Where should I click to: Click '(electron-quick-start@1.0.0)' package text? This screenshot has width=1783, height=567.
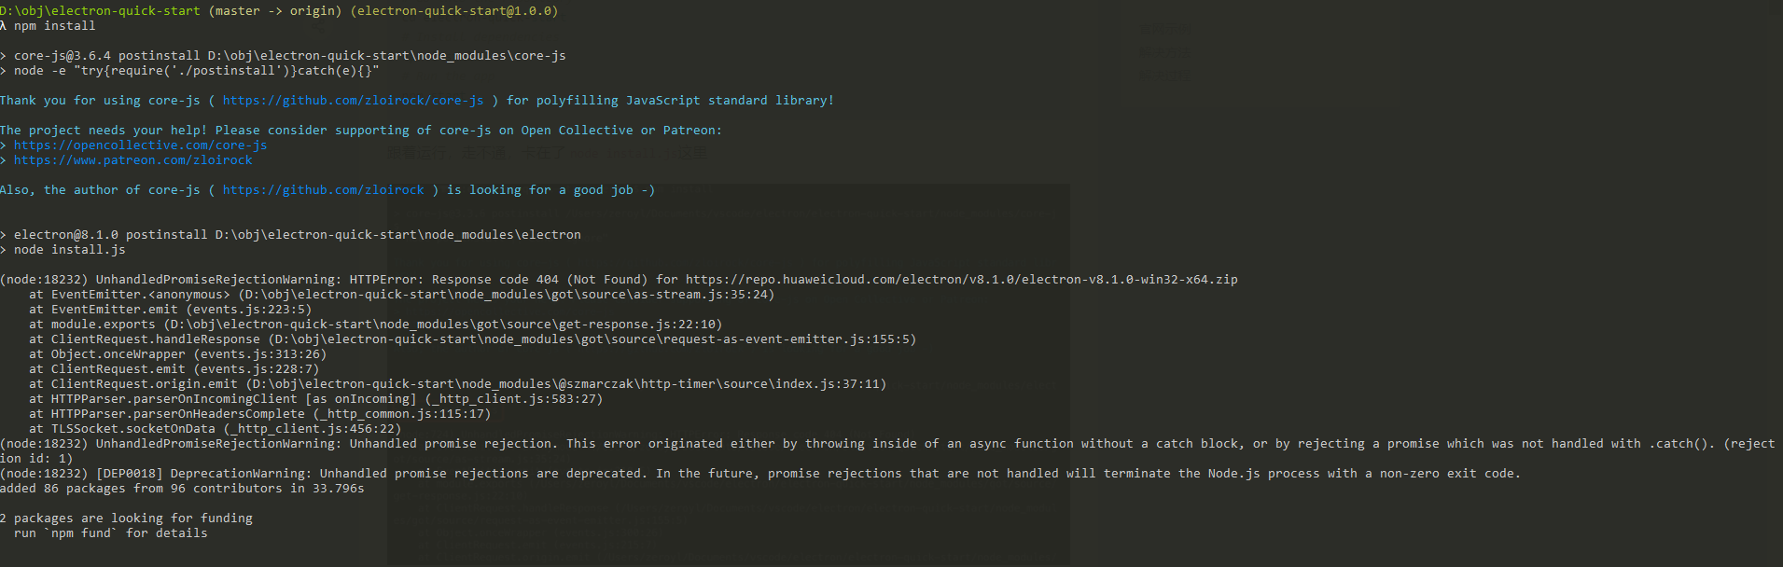(454, 11)
